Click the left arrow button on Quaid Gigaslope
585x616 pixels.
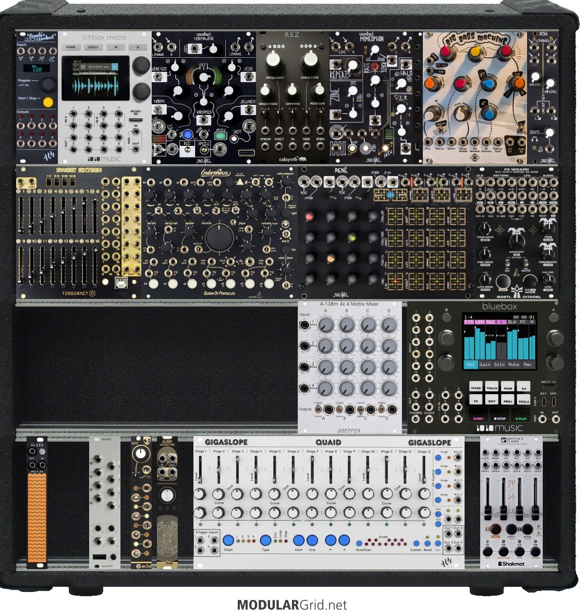point(331,540)
